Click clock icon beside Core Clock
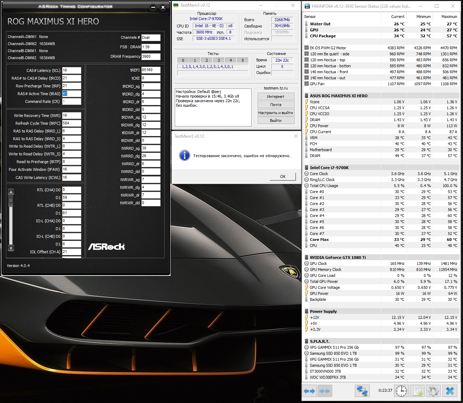463x403 pixels. 307,174
